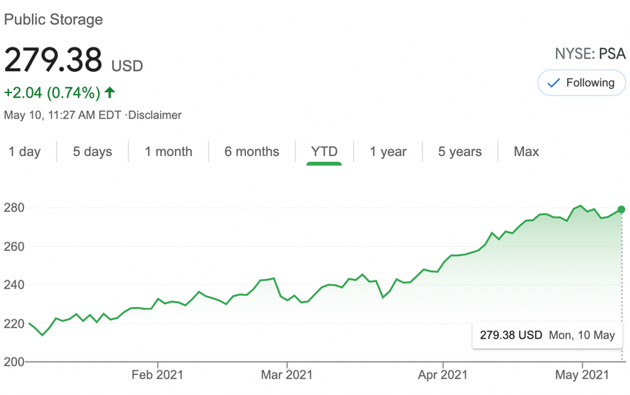This screenshot has width=630, height=395.
Task: Switch chart to 1 year
Action: 388,152
